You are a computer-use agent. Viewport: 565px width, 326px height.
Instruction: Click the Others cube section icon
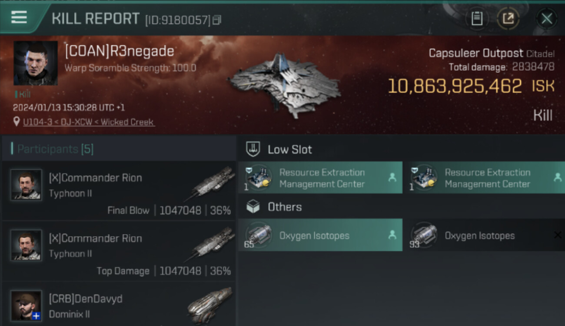point(253,207)
